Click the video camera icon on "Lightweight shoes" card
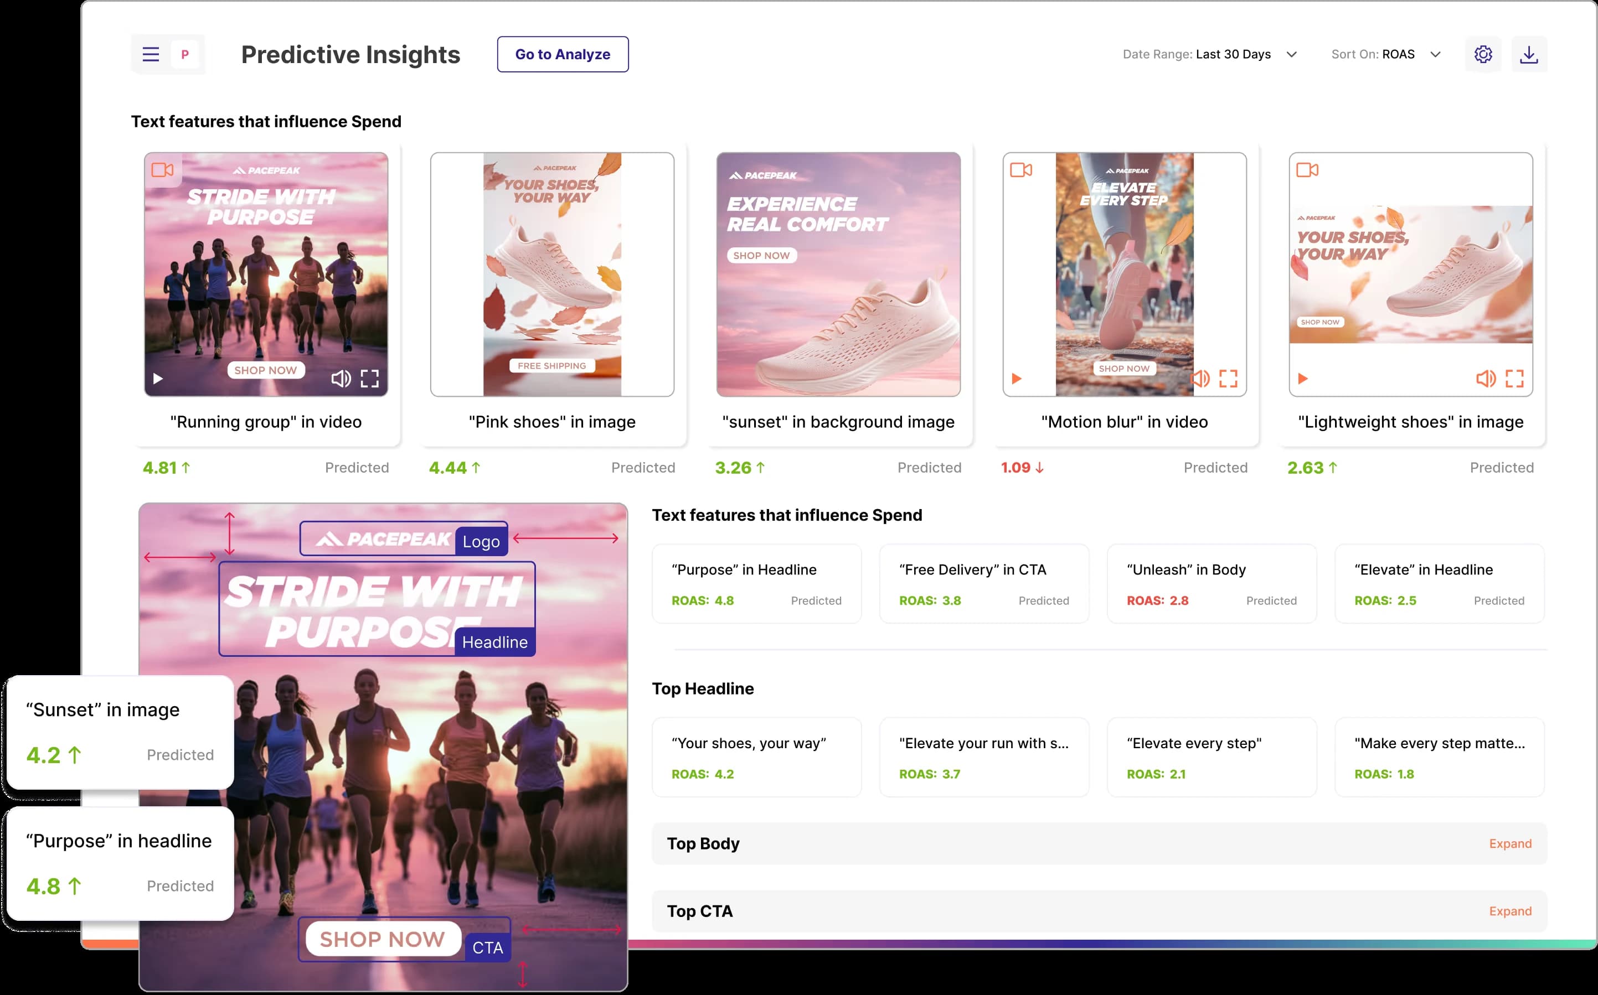 click(x=1307, y=170)
